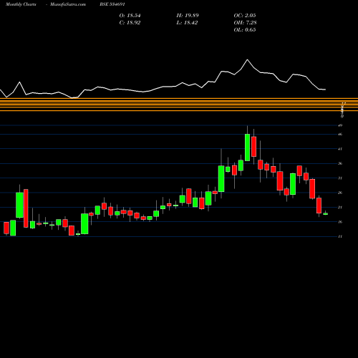Click the '11' price axis label

pos(340,236)
